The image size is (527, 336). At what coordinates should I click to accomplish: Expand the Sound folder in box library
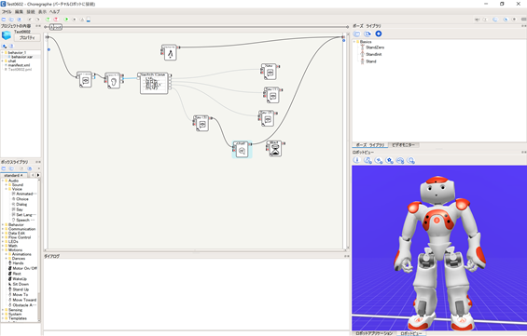tap(6, 185)
